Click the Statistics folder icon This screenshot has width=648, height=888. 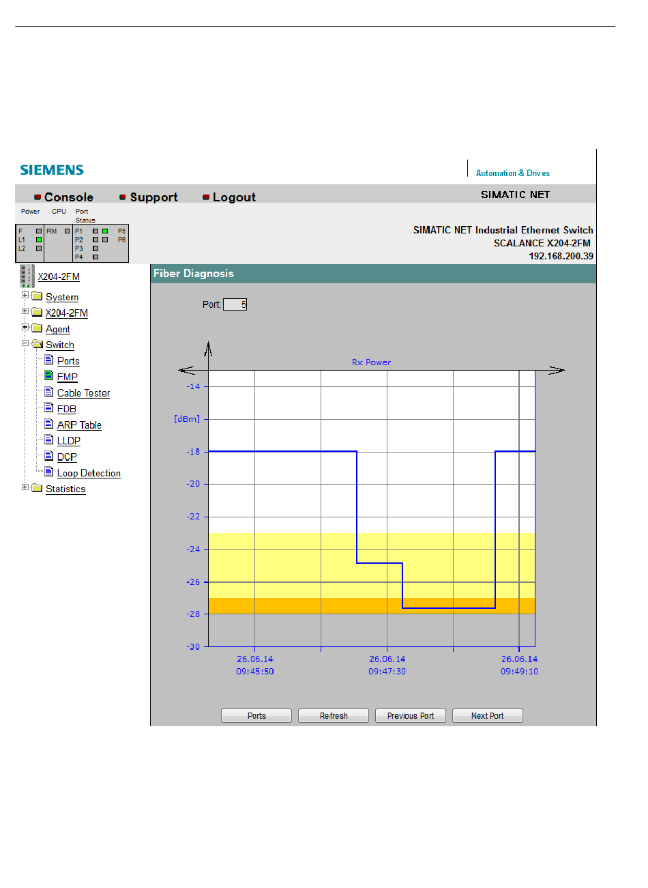coord(37,488)
